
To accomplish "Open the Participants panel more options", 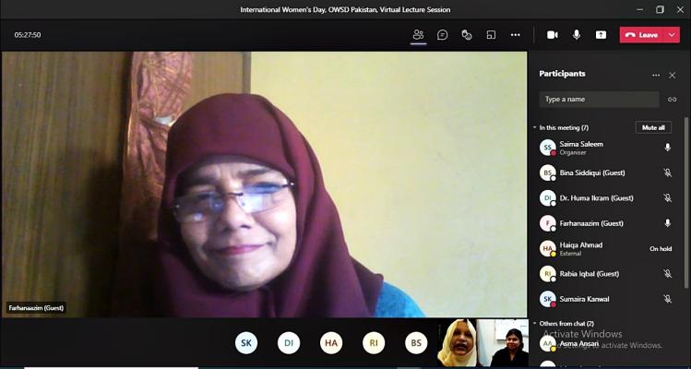I will pos(656,75).
